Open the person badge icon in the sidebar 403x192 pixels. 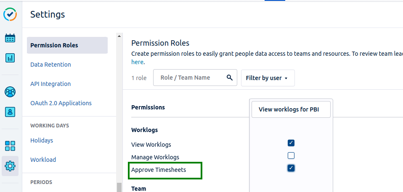coord(10,112)
